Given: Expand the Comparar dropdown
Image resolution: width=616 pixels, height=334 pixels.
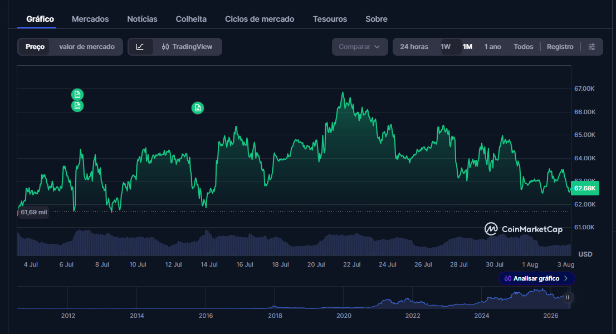Looking at the screenshot, I should tap(360, 47).
